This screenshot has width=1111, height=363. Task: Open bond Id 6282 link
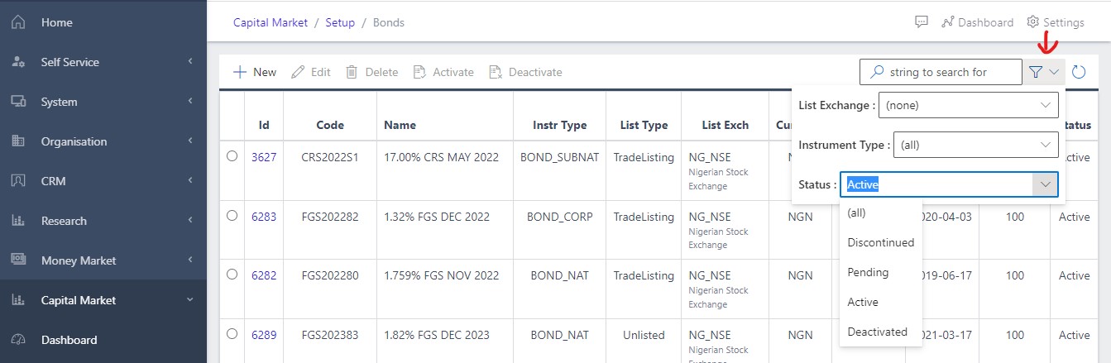(x=264, y=275)
